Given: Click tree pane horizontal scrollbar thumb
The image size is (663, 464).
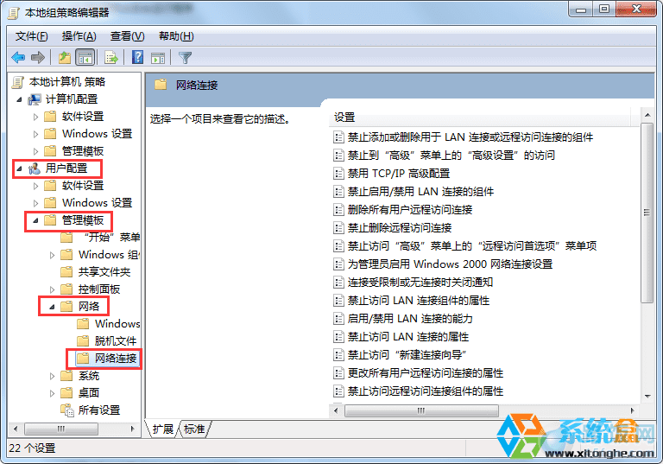Looking at the screenshot, I should coord(61,429).
